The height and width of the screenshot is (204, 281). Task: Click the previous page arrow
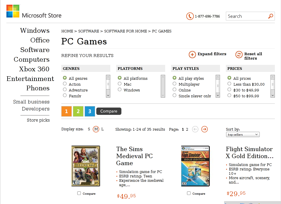pos(195,129)
